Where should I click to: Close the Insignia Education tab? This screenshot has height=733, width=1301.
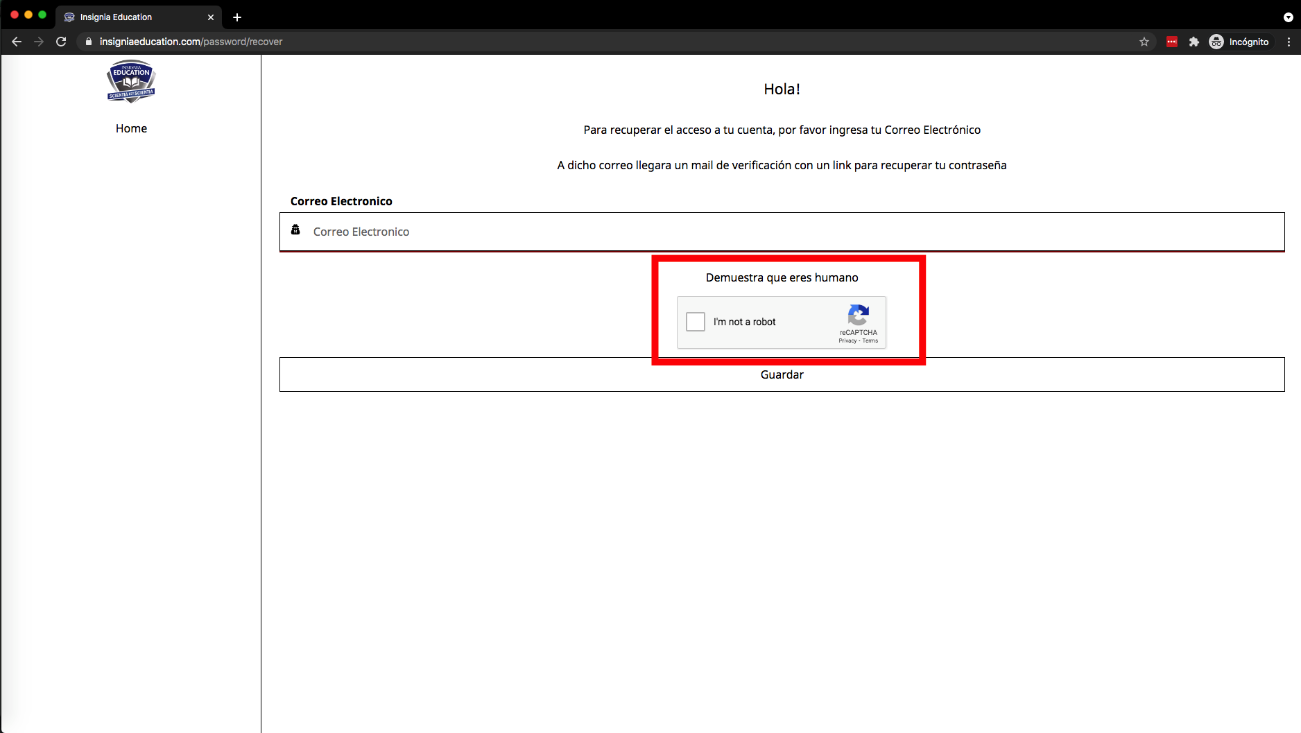[211, 17]
